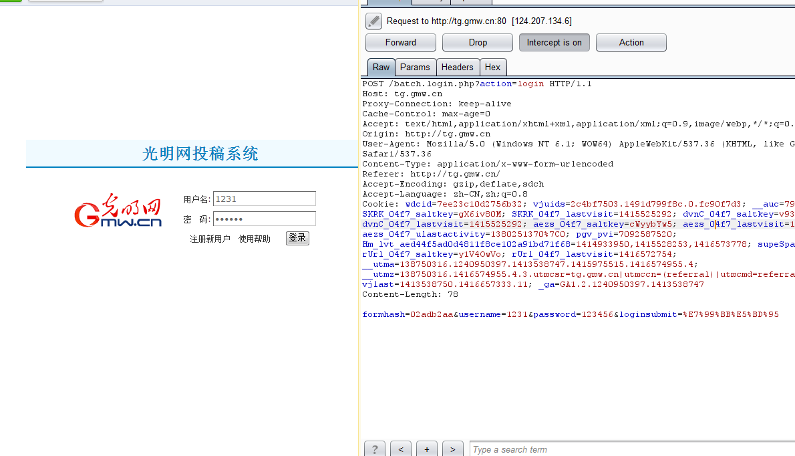795x456 pixels.
Task: Click the formhash POST body line
Action: (571, 314)
